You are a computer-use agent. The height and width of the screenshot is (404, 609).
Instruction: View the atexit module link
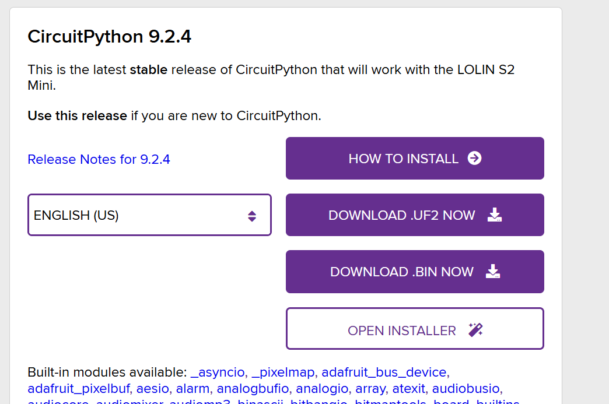pos(408,388)
